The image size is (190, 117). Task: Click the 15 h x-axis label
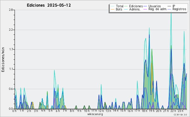point(123,111)
